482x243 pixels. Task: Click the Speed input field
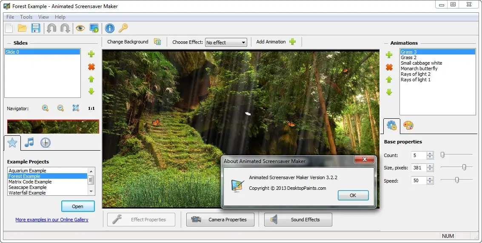[x=419, y=180]
